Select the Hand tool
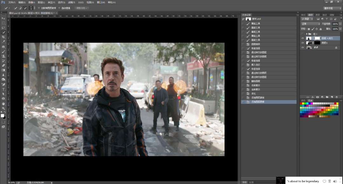The image size is (343, 184). tap(3, 104)
